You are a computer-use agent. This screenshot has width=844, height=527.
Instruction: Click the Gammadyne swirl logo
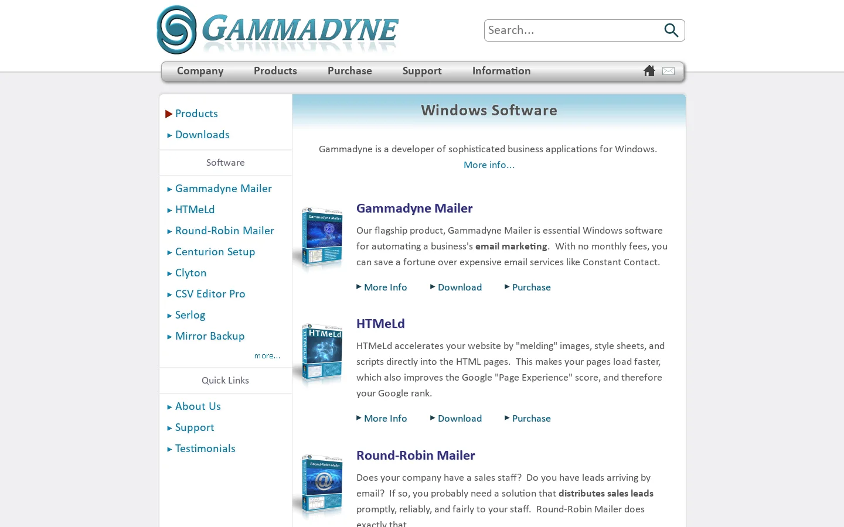pos(176,30)
